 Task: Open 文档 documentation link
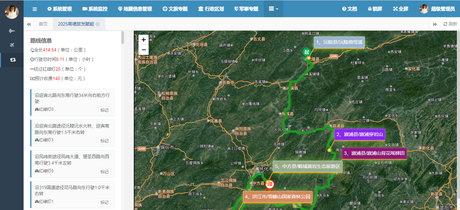tap(349, 9)
